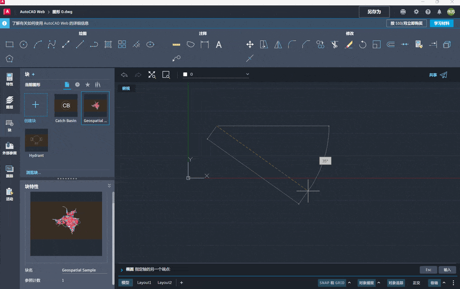Select the Trim scissors tool
Image resolution: width=460 pixels, height=289 pixels.
point(334,44)
